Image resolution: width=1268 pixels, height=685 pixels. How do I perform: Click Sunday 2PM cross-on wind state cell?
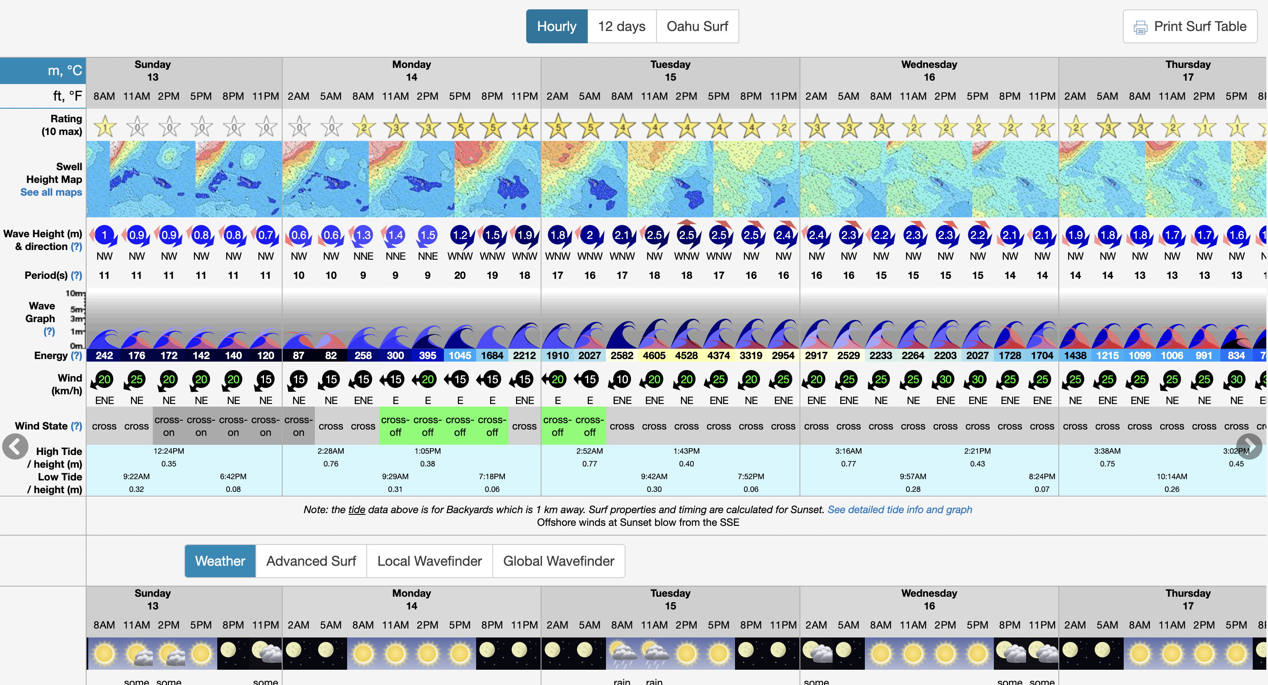169,426
